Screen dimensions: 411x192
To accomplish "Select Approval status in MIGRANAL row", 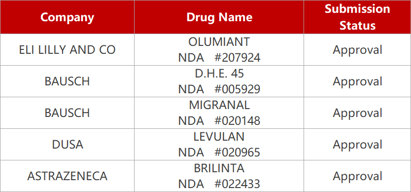I will point(357,113).
